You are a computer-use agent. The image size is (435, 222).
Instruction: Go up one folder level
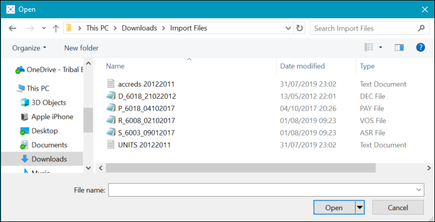coord(56,28)
